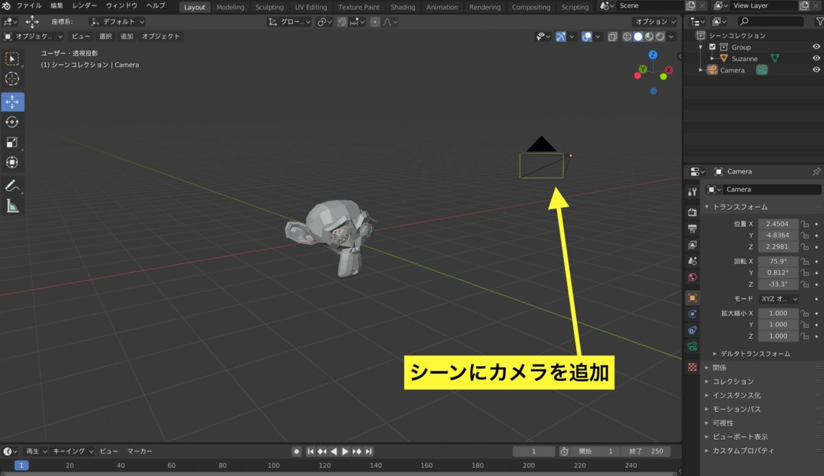Image resolution: width=824 pixels, height=476 pixels.
Task: Toggle auto keying record button
Action: click(x=296, y=451)
